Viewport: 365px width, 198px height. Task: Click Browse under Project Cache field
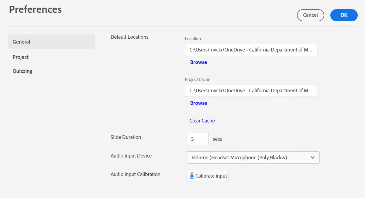pos(198,103)
